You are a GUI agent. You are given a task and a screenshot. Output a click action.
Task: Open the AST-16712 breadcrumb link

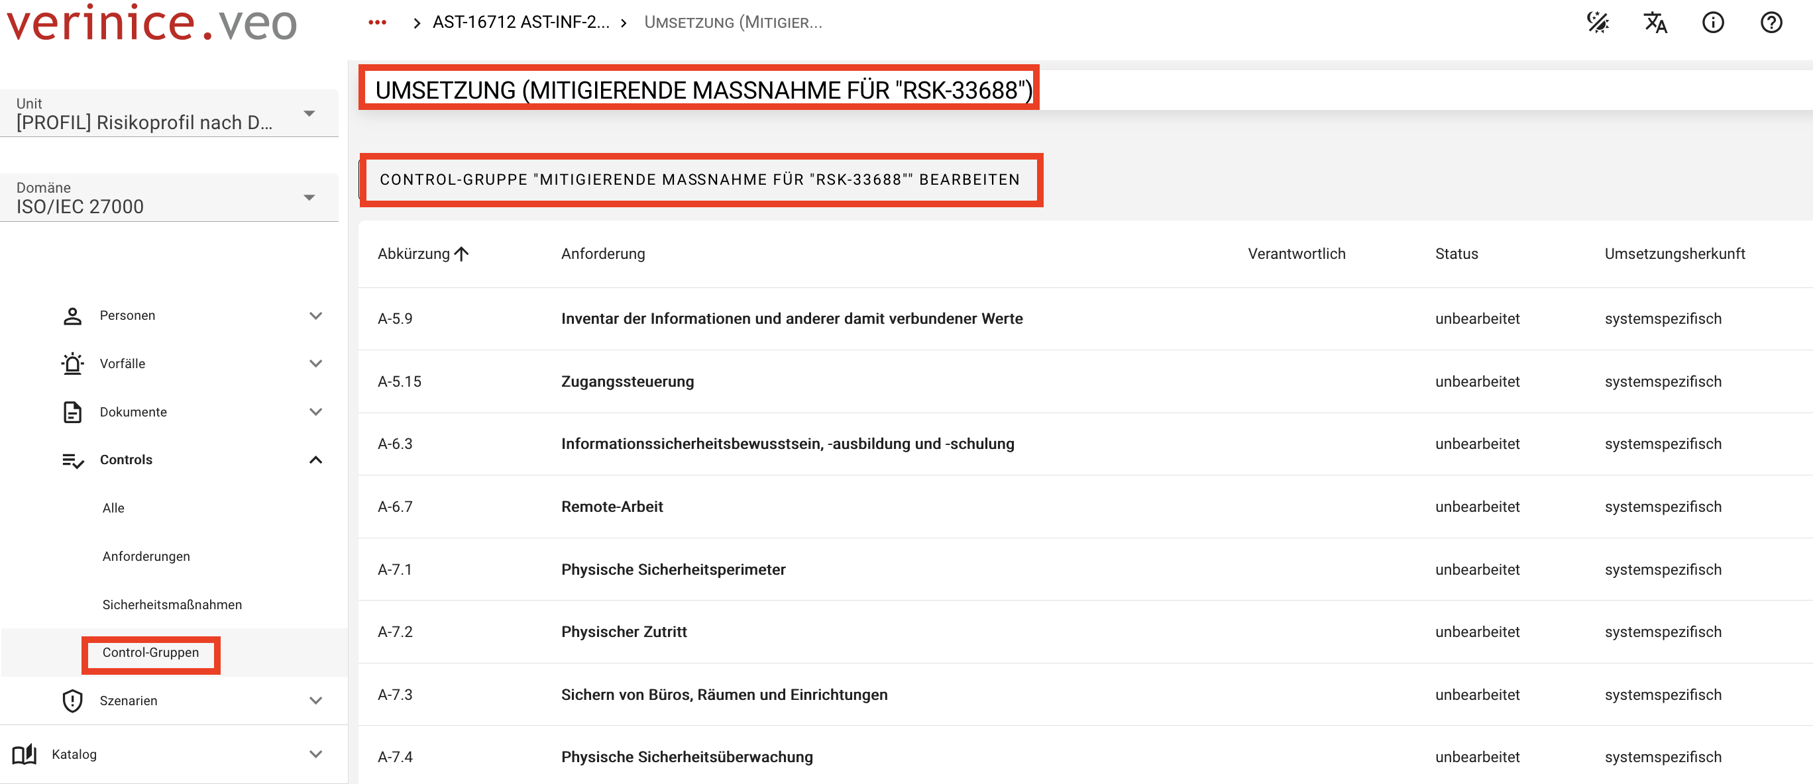520,23
